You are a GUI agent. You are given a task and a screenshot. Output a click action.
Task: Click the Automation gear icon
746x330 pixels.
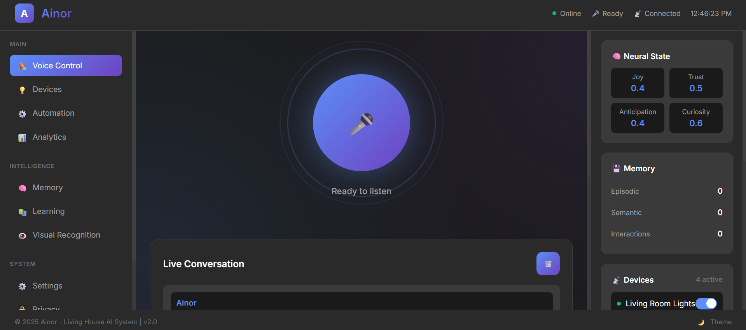click(23, 114)
